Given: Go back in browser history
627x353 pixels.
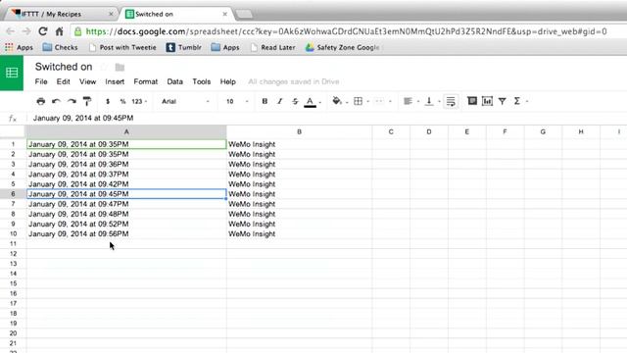Looking at the screenshot, I should click(x=11, y=31).
